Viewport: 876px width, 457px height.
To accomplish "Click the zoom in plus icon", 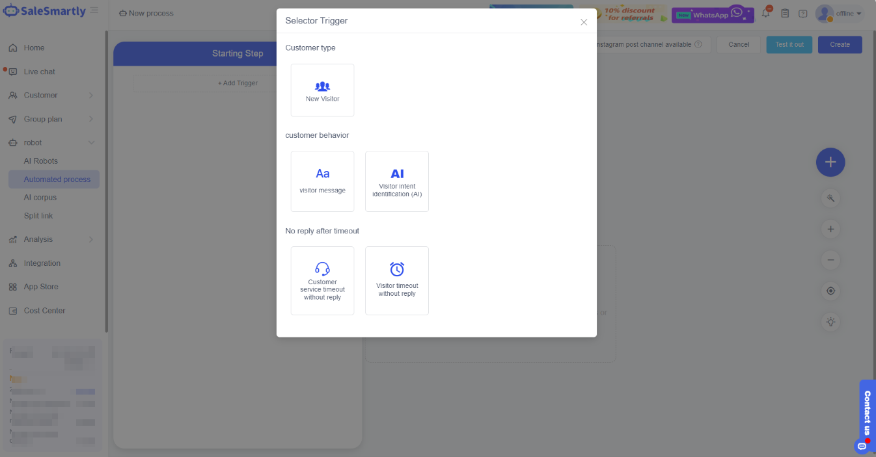I will [830, 229].
